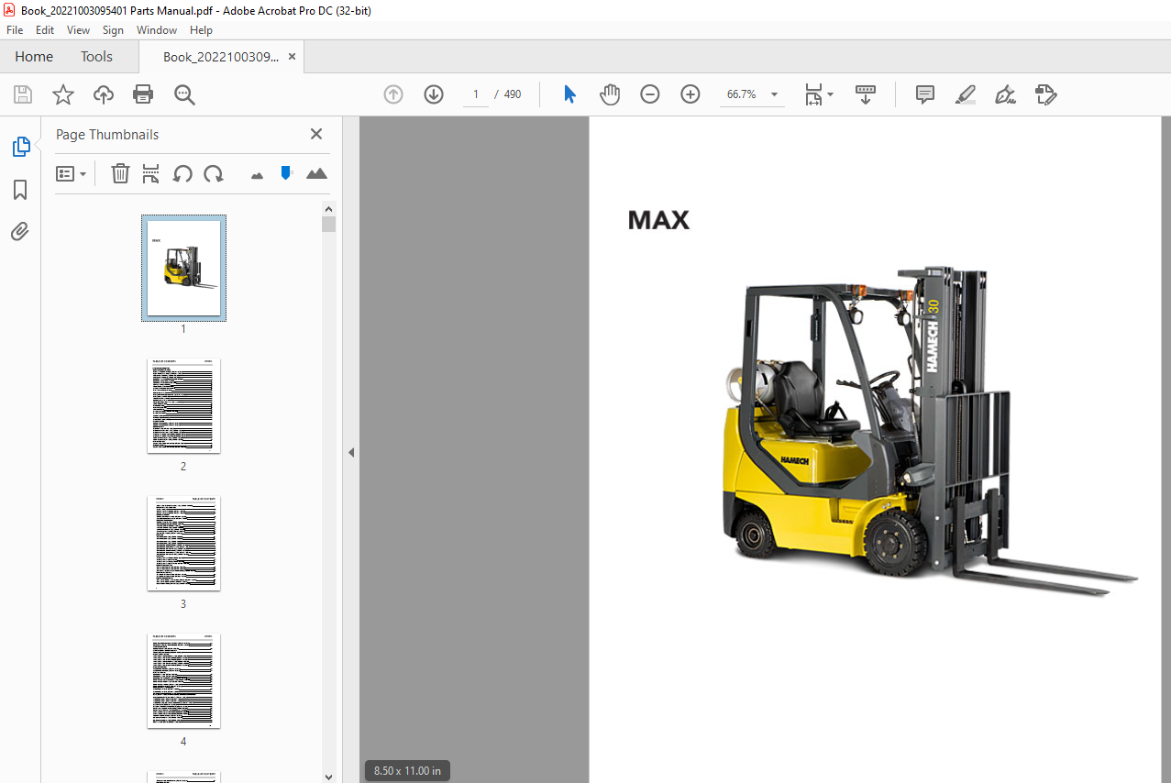Image resolution: width=1171 pixels, height=783 pixels.
Task: Click the MAX heading on the page
Action: pyautogui.click(x=658, y=220)
